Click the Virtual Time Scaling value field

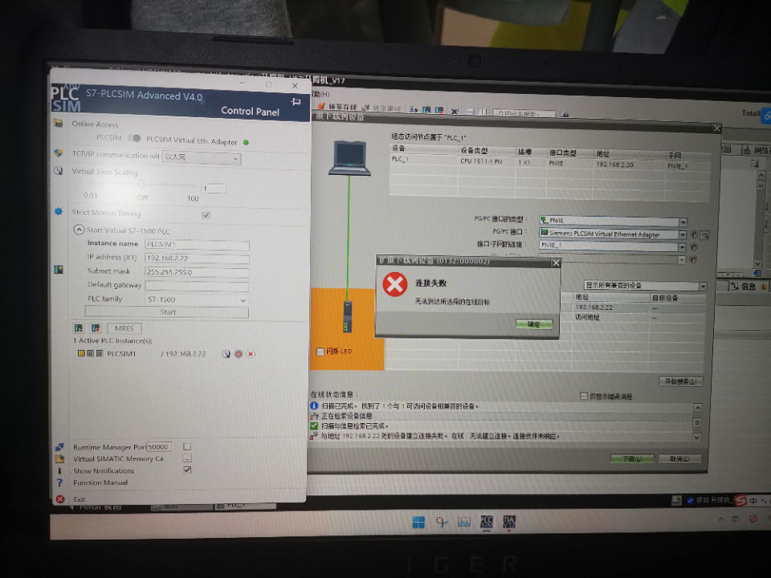click(x=214, y=188)
